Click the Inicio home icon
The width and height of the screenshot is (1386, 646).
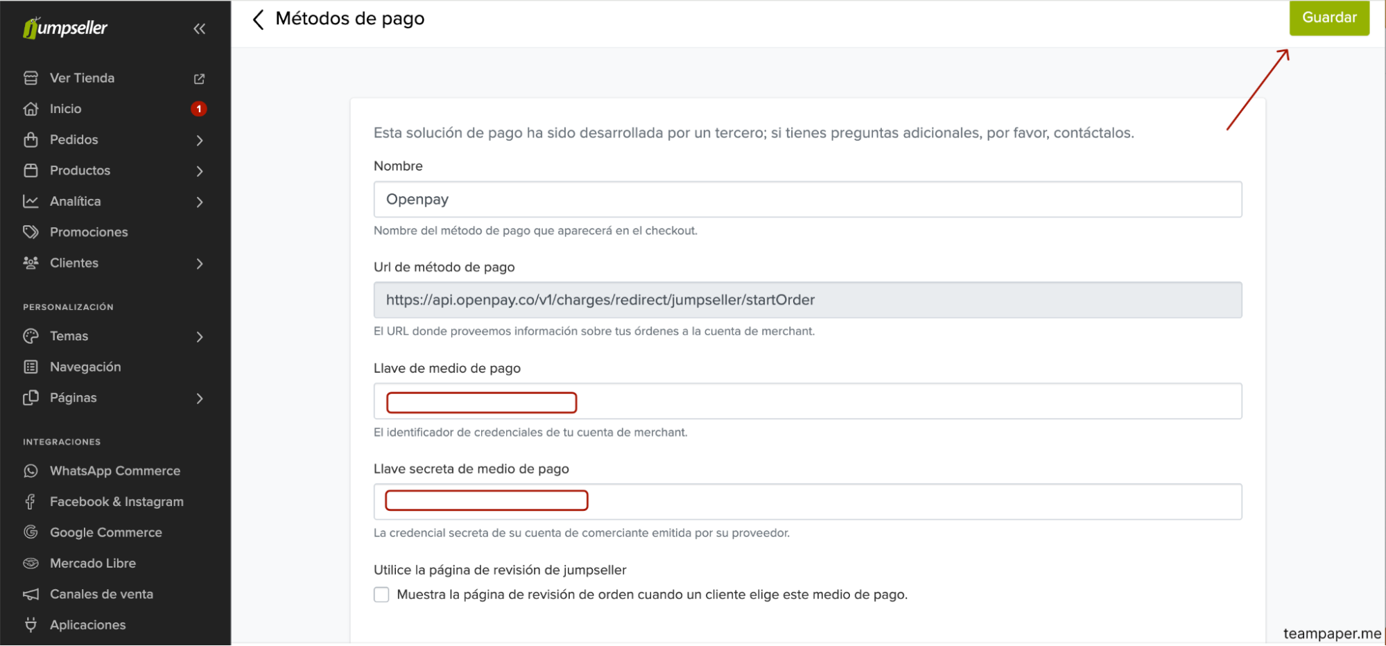point(31,109)
